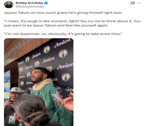Open the @BobbyKrivitsky handle link
This screenshot has height=126, width=144.
pyautogui.click(x=30, y=7)
